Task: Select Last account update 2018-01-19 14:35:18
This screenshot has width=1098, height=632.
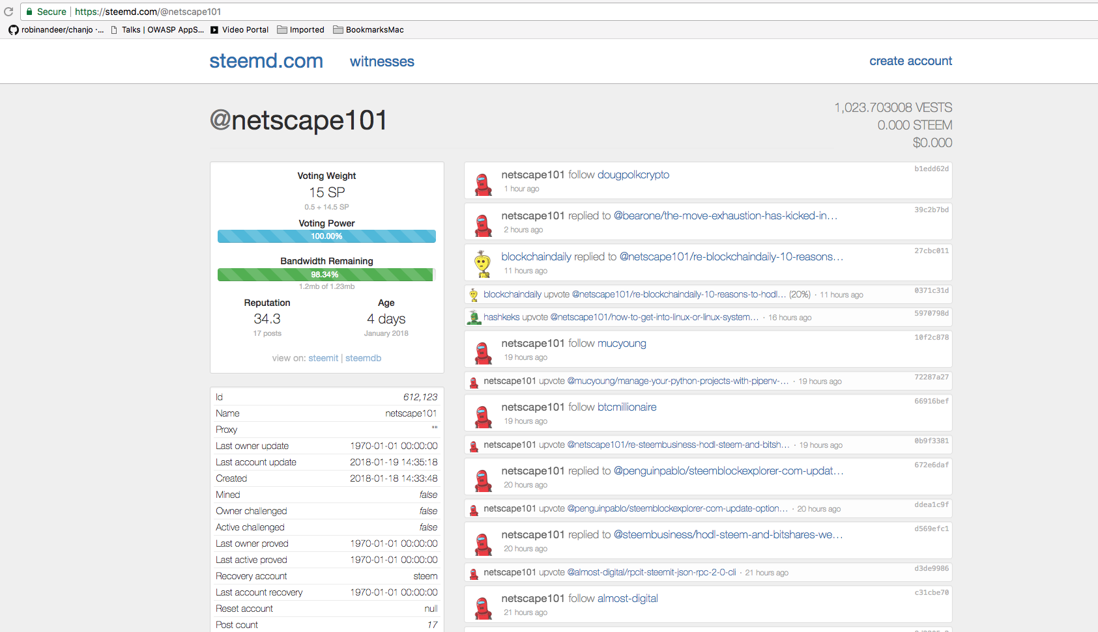Action: point(394,462)
